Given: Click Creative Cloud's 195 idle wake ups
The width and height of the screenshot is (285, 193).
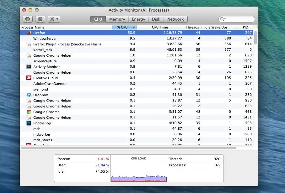Looking at the screenshot, I should tap(228, 78).
